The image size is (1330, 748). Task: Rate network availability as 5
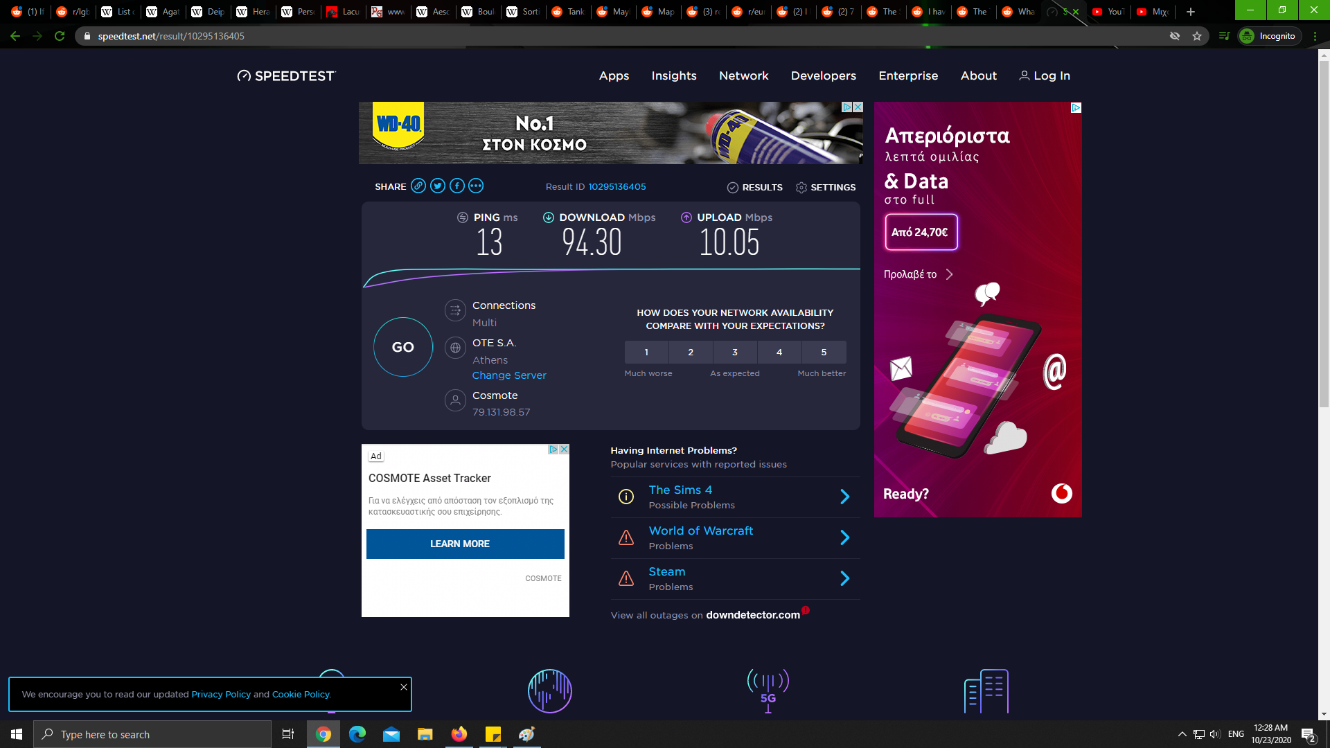point(824,353)
